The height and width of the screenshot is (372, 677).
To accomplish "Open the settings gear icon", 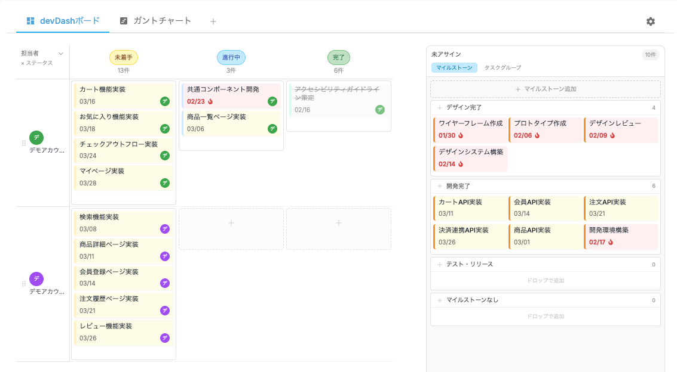I will tap(651, 21).
